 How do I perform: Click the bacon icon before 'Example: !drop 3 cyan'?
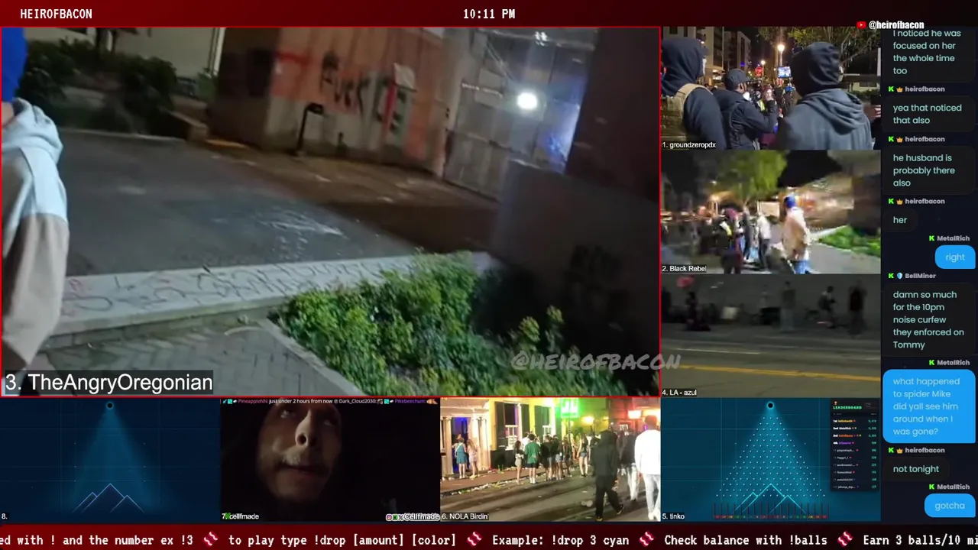[x=474, y=540]
